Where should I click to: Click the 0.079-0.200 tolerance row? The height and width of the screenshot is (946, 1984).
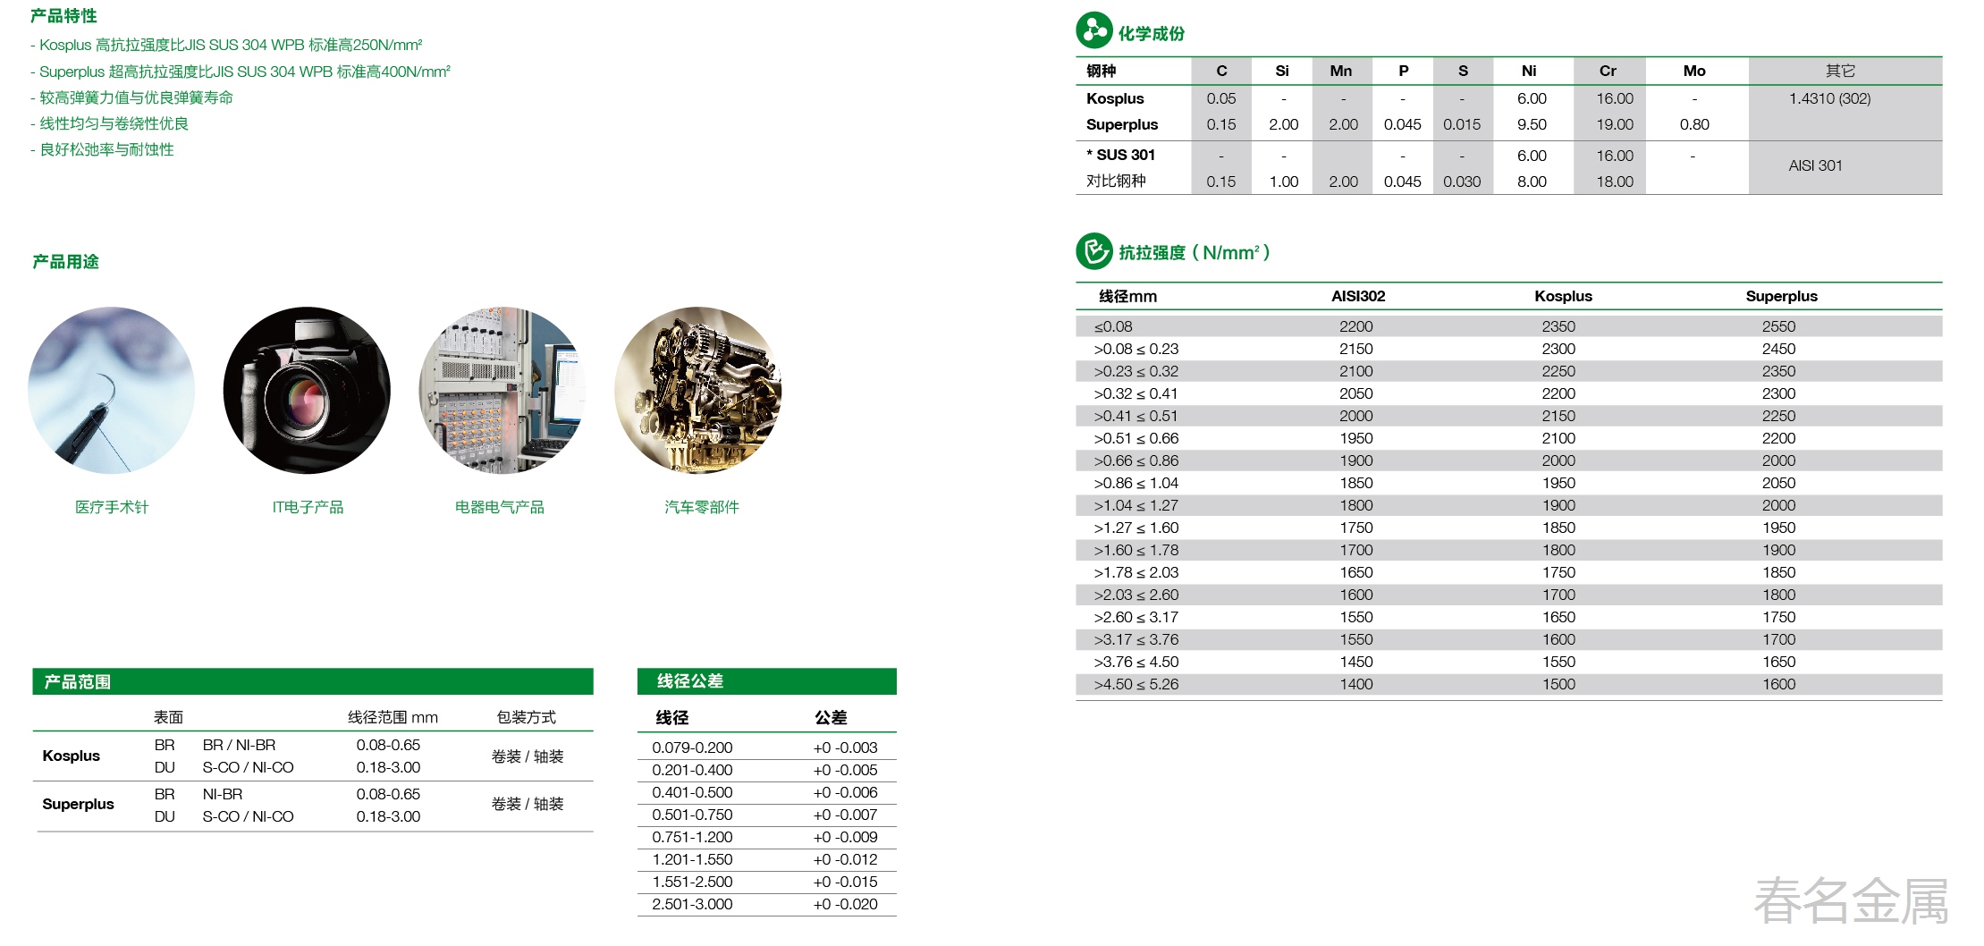[692, 748]
